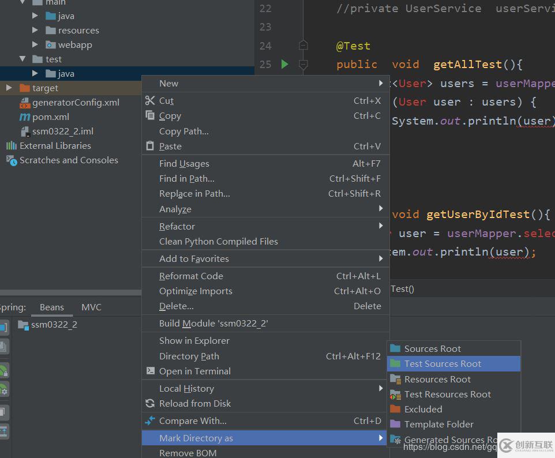Expand the target folder

point(9,88)
